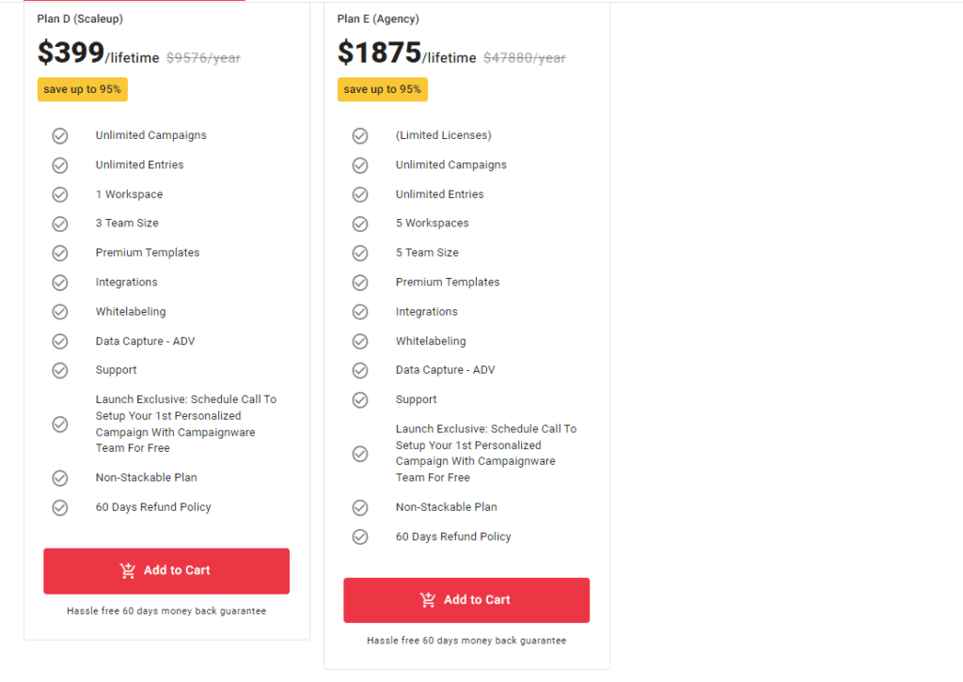Select the checkmark next to Premium Templates on Plan D
This screenshot has height=682, width=963.
coord(60,253)
